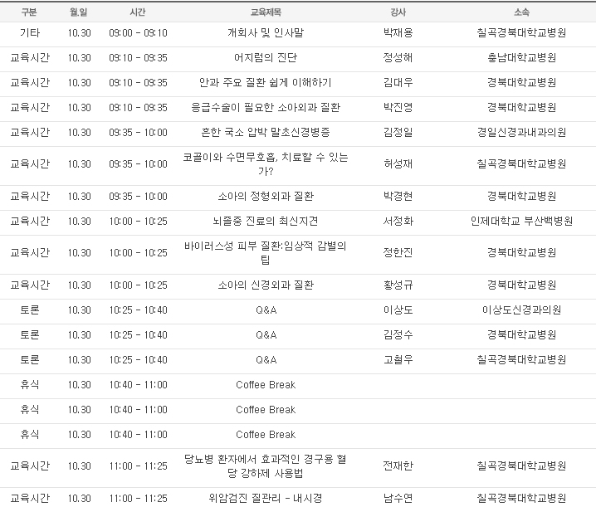Click instructor name 정성해
The width and height of the screenshot is (596, 507).
pos(398,58)
